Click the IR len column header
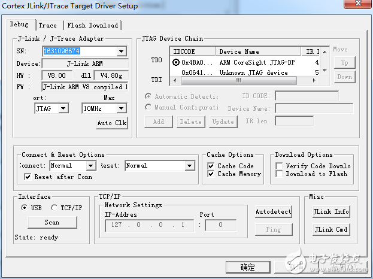373x279 pixels. click(311, 51)
